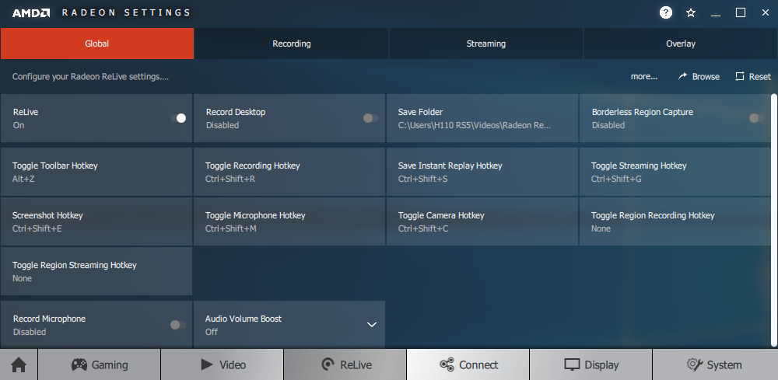This screenshot has height=380, width=778.
Task: Open the help question mark icon
Action: [666, 12]
